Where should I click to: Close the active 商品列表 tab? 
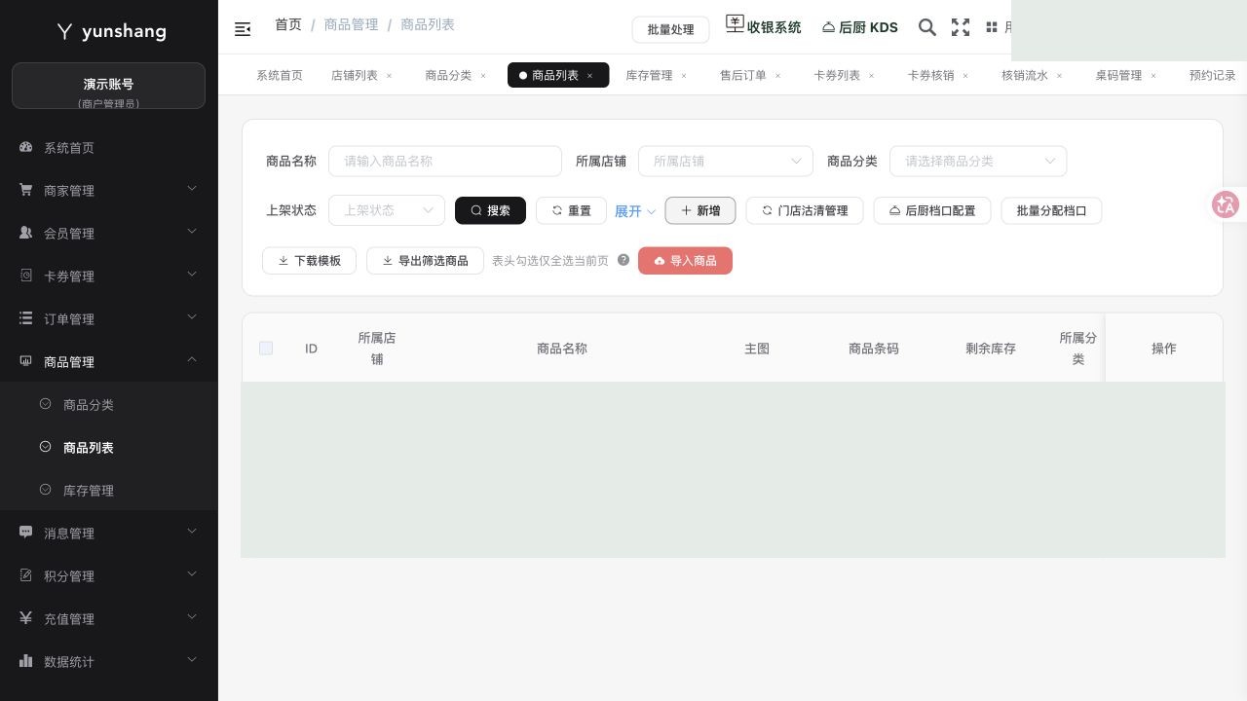589,76
